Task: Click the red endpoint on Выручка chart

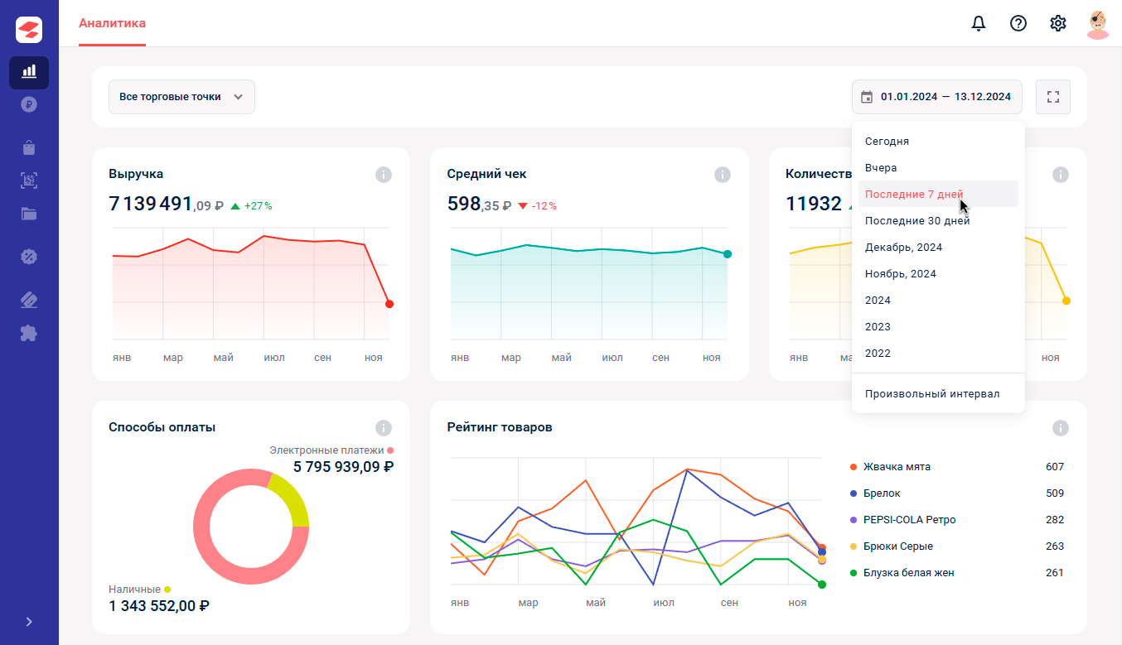Action: 389,304
